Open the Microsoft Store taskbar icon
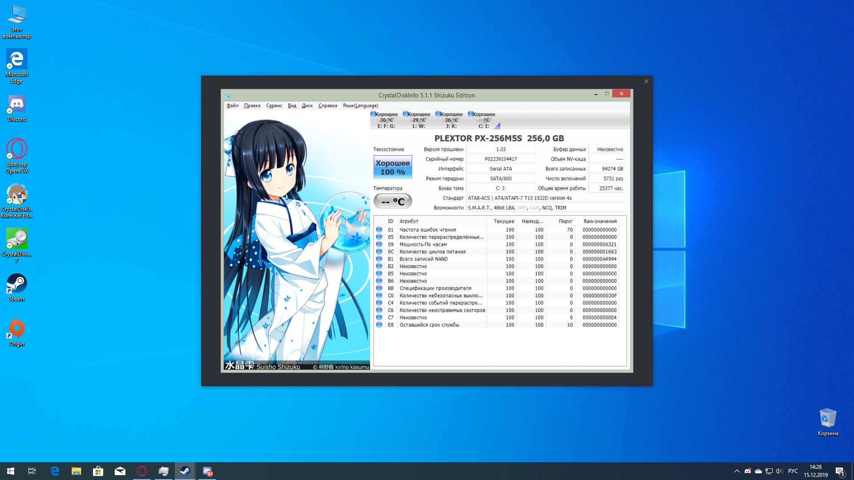This screenshot has width=854, height=480. click(x=98, y=471)
